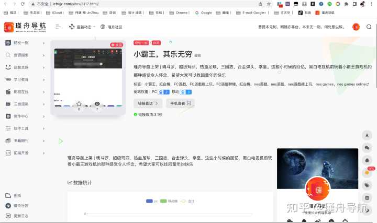This screenshot has width=377, height=223.
Task: Open the 瑾舟社区 top navigation link
Action: tap(112, 27)
